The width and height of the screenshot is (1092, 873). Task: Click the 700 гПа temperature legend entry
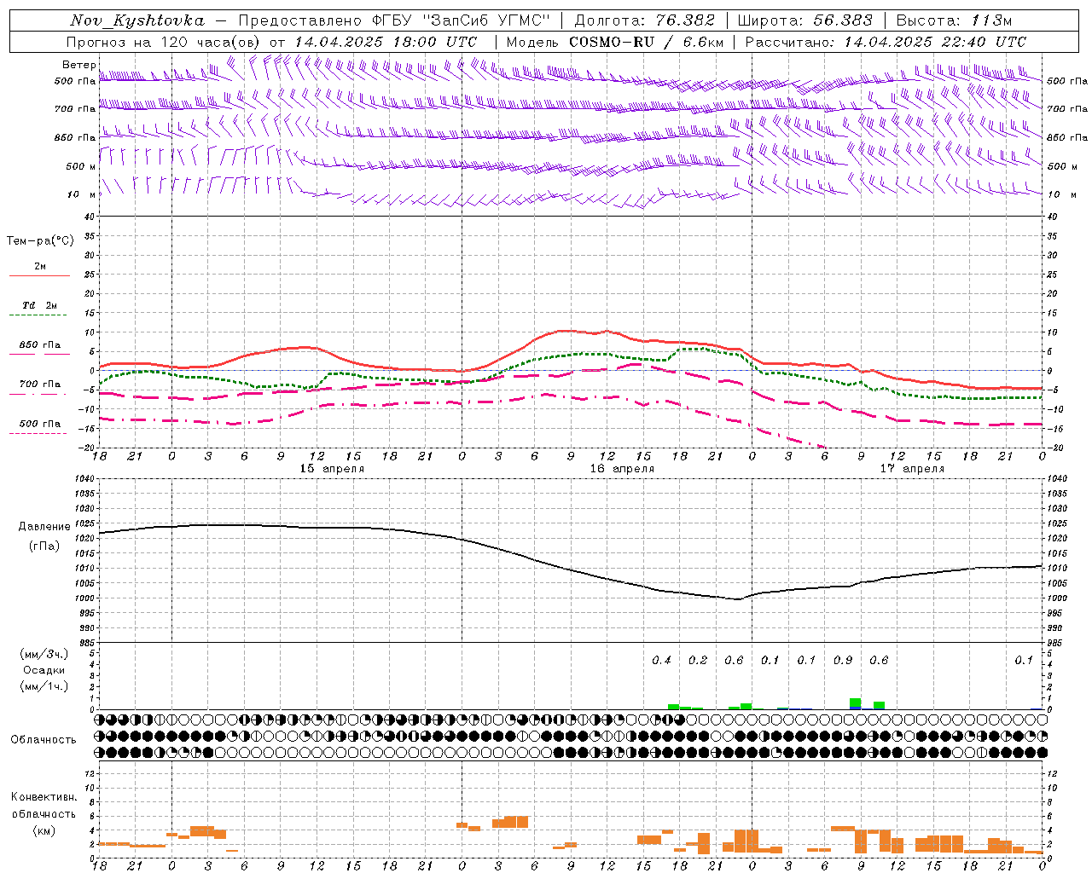tap(40, 384)
